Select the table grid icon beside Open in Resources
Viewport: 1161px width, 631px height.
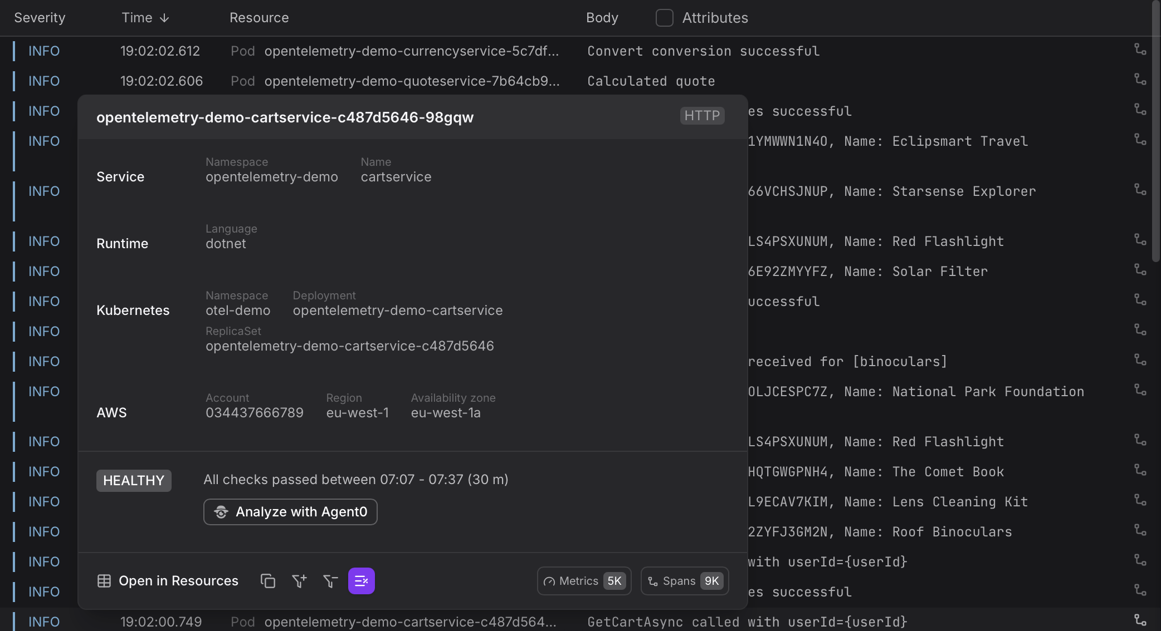point(104,581)
